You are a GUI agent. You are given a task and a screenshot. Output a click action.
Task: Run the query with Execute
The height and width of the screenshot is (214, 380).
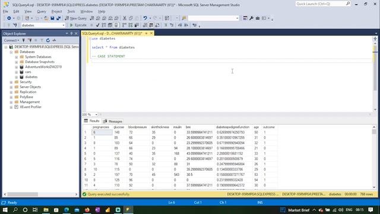pyautogui.click(x=78, y=25)
